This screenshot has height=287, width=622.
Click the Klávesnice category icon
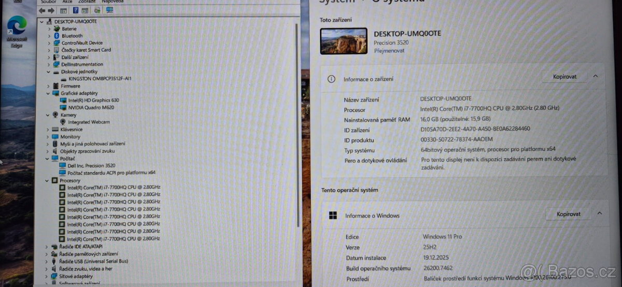click(55, 129)
